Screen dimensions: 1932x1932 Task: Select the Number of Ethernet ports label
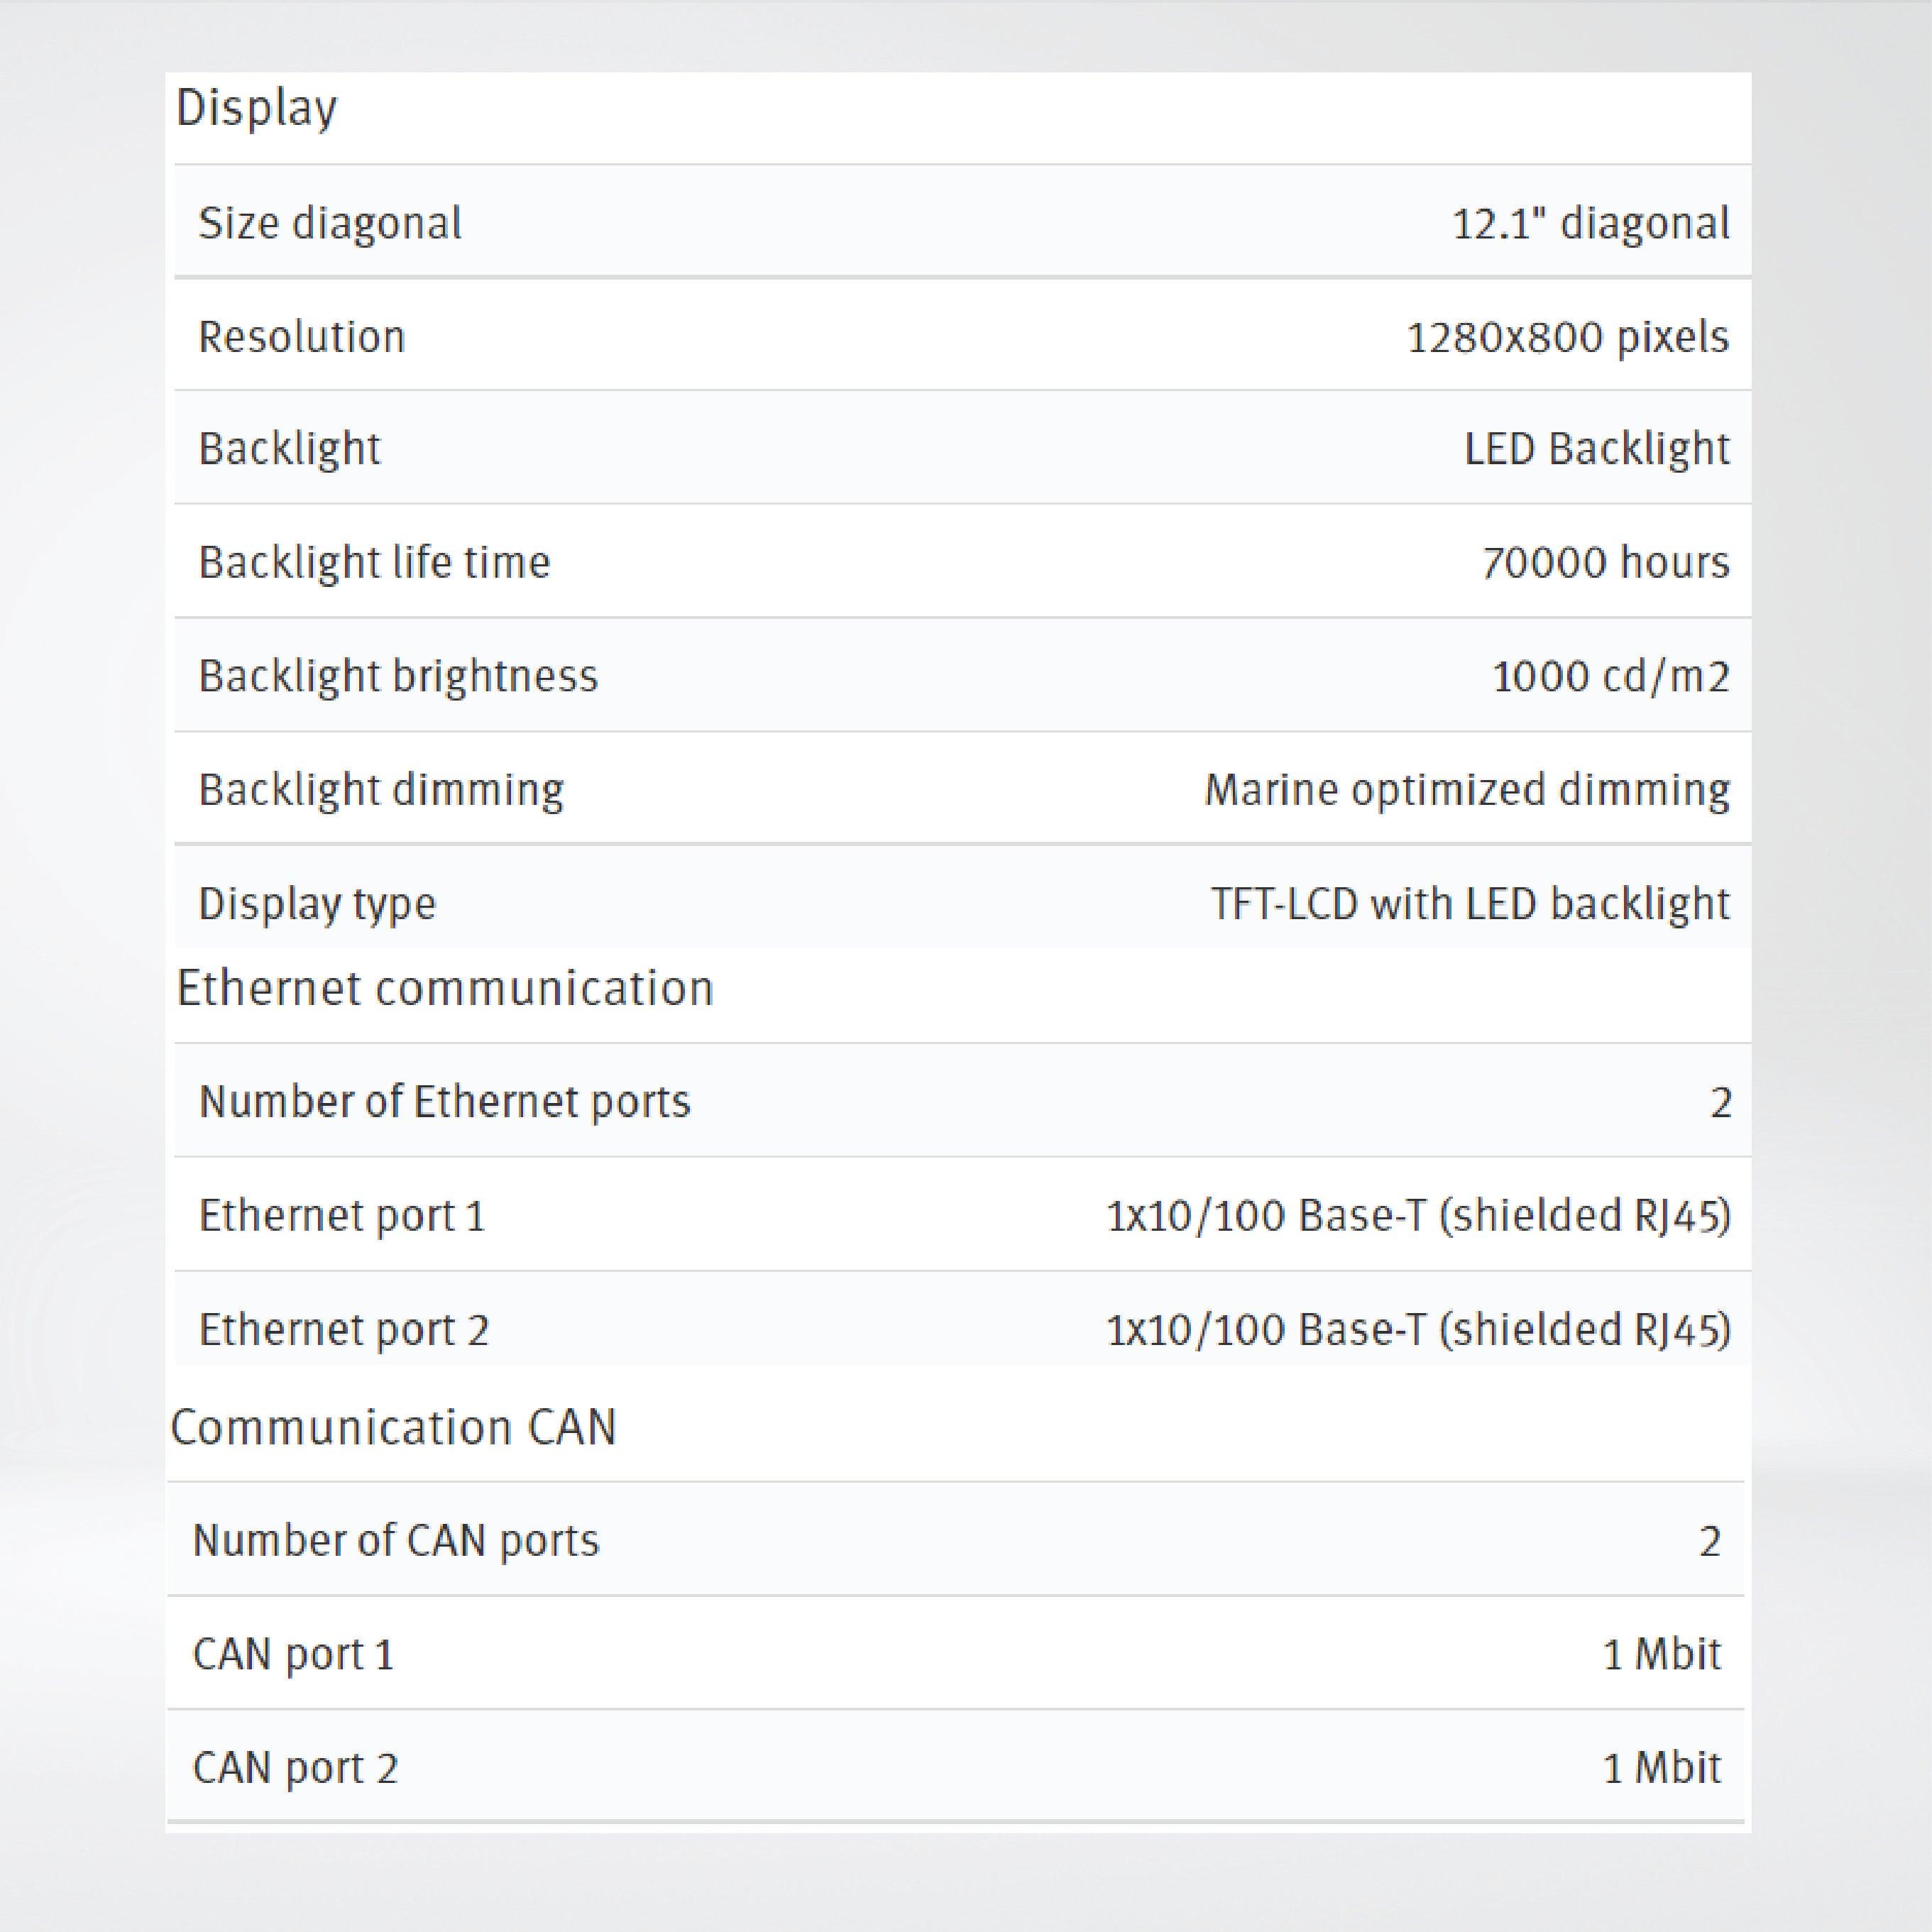click(x=444, y=1102)
